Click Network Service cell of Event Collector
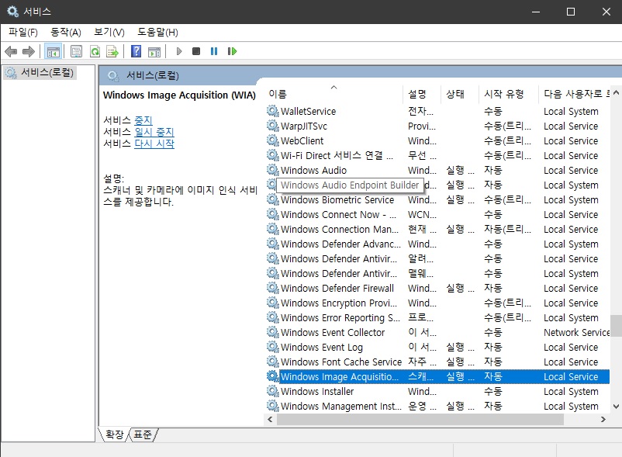Image resolution: width=622 pixels, height=457 pixels. 576,332
